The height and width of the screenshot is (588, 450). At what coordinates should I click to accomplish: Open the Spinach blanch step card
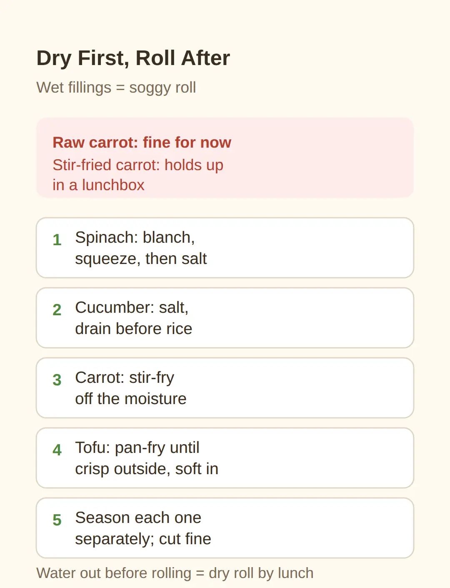click(x=225, y=248)
